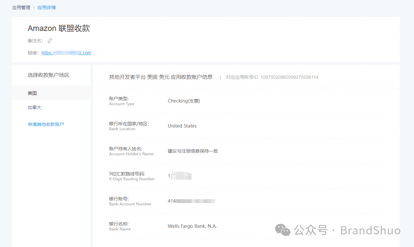The width and height of the screenshot is (414, 247).
Task: Click the https application link under 链接
Action: (x=66, y=52)
